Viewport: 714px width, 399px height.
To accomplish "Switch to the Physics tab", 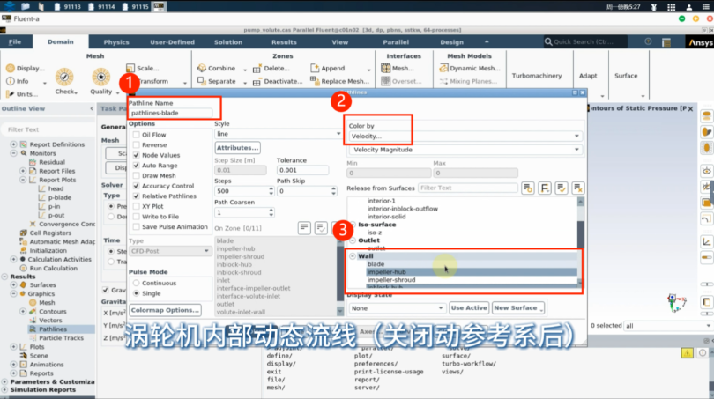I will coord(116,42).
